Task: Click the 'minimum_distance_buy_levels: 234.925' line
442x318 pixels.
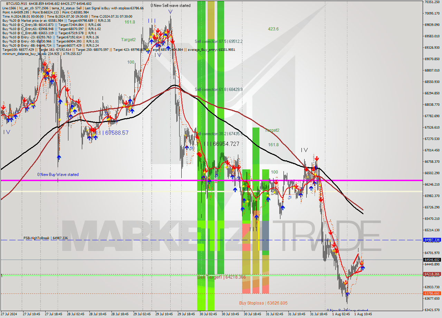Action: click(42, 54)
